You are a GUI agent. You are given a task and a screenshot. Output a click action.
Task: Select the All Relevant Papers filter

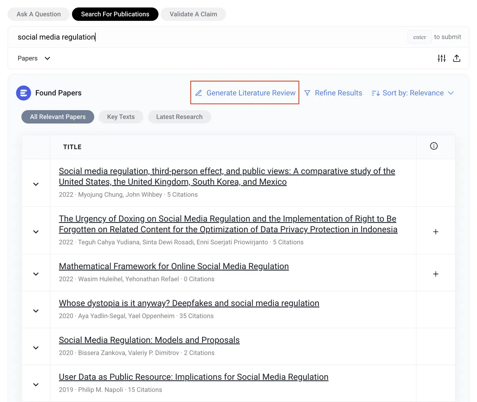click(x=58, y=117)
